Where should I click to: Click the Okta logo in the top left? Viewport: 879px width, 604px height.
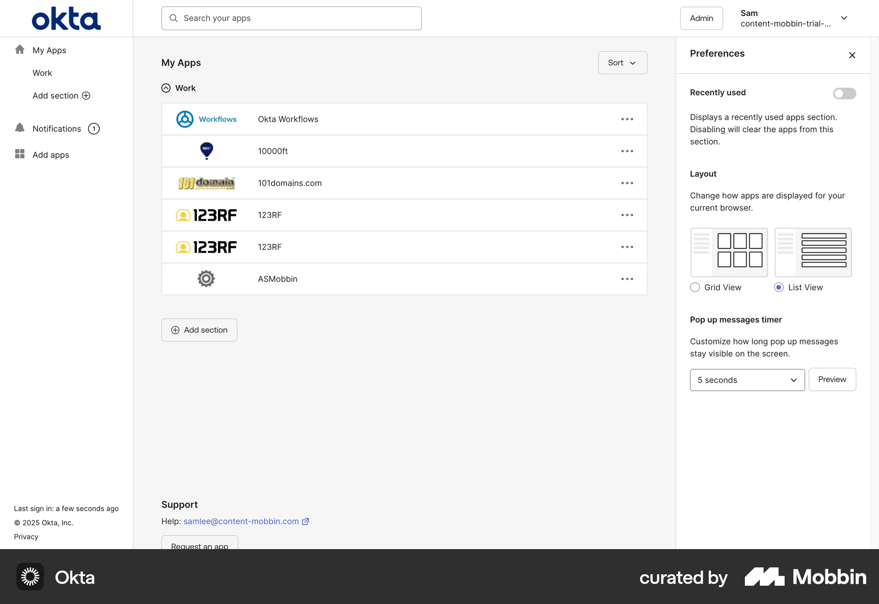click(x=66, y=18)
